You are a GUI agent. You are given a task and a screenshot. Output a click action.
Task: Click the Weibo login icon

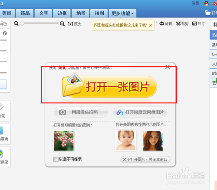(x=215, y=3)
